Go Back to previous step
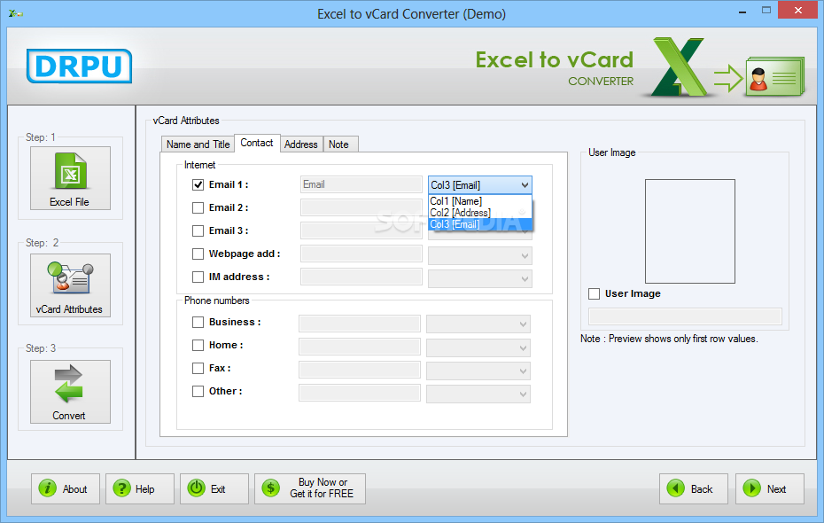The width and height of the screenshot is (824, 523). (x=694, y=488)
